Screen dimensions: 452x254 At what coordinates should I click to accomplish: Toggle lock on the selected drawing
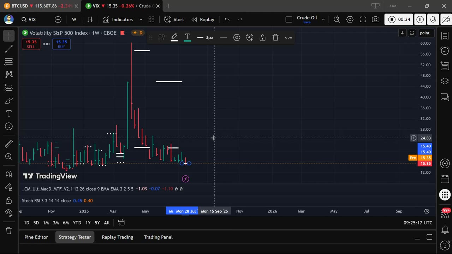click(262, 37)
